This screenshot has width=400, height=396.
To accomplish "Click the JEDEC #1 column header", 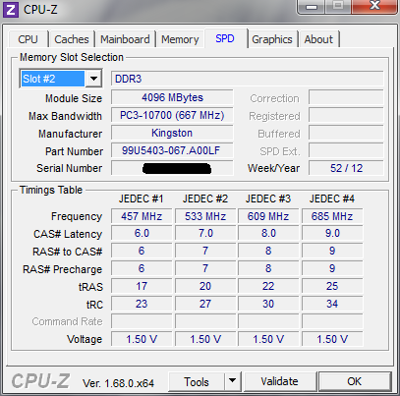I will (142, 198).
